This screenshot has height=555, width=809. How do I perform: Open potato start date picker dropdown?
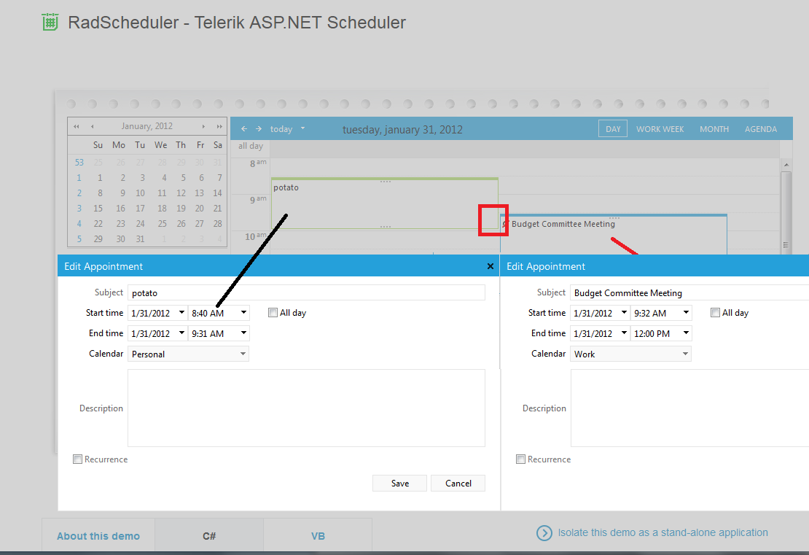pos(181,312)
